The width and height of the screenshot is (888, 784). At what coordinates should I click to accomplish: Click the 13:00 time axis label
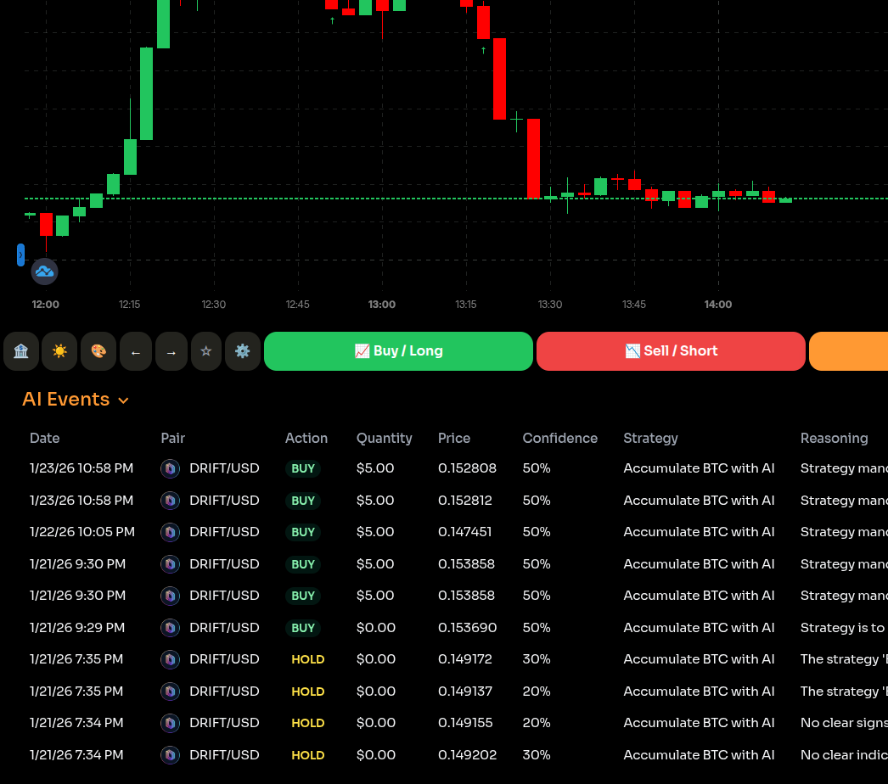tap(382, 305)
